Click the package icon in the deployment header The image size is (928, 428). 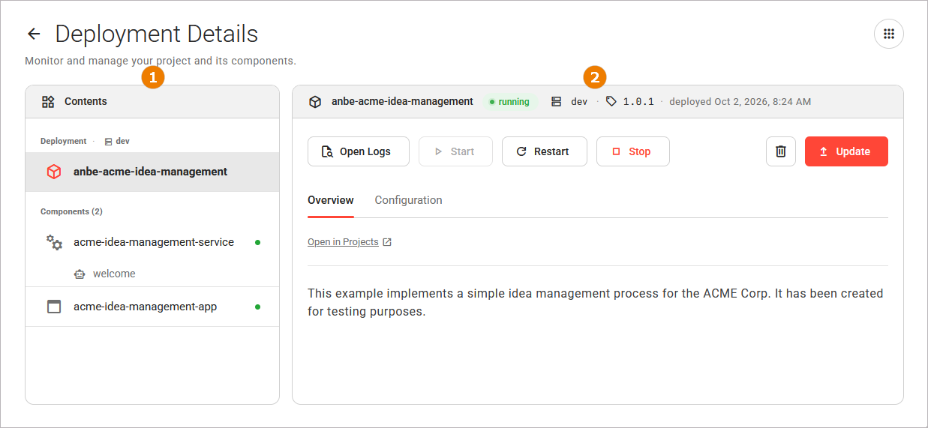[x=315, y=102]
